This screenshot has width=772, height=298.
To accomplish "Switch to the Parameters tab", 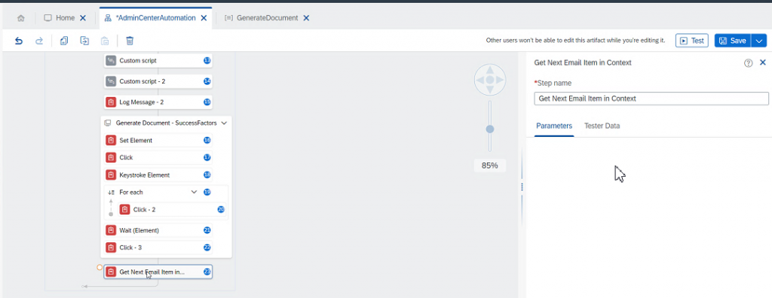I will tap(554, 126).
